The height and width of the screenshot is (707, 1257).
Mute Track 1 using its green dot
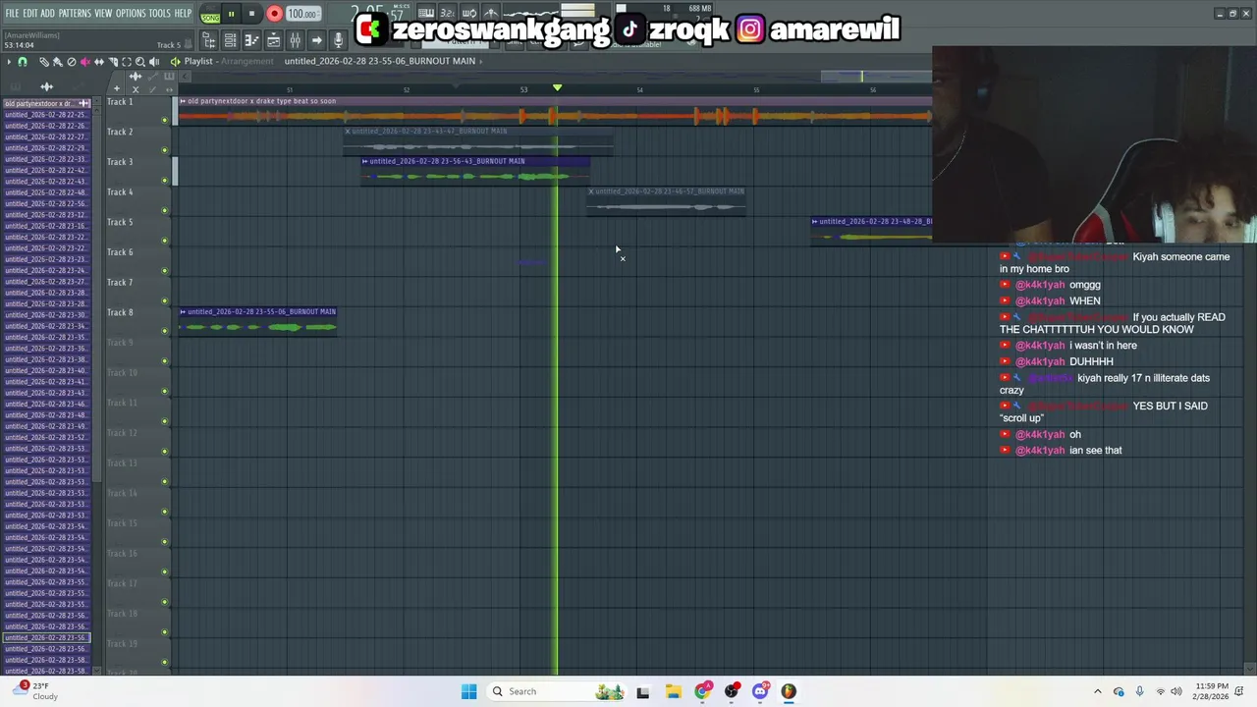165,121
